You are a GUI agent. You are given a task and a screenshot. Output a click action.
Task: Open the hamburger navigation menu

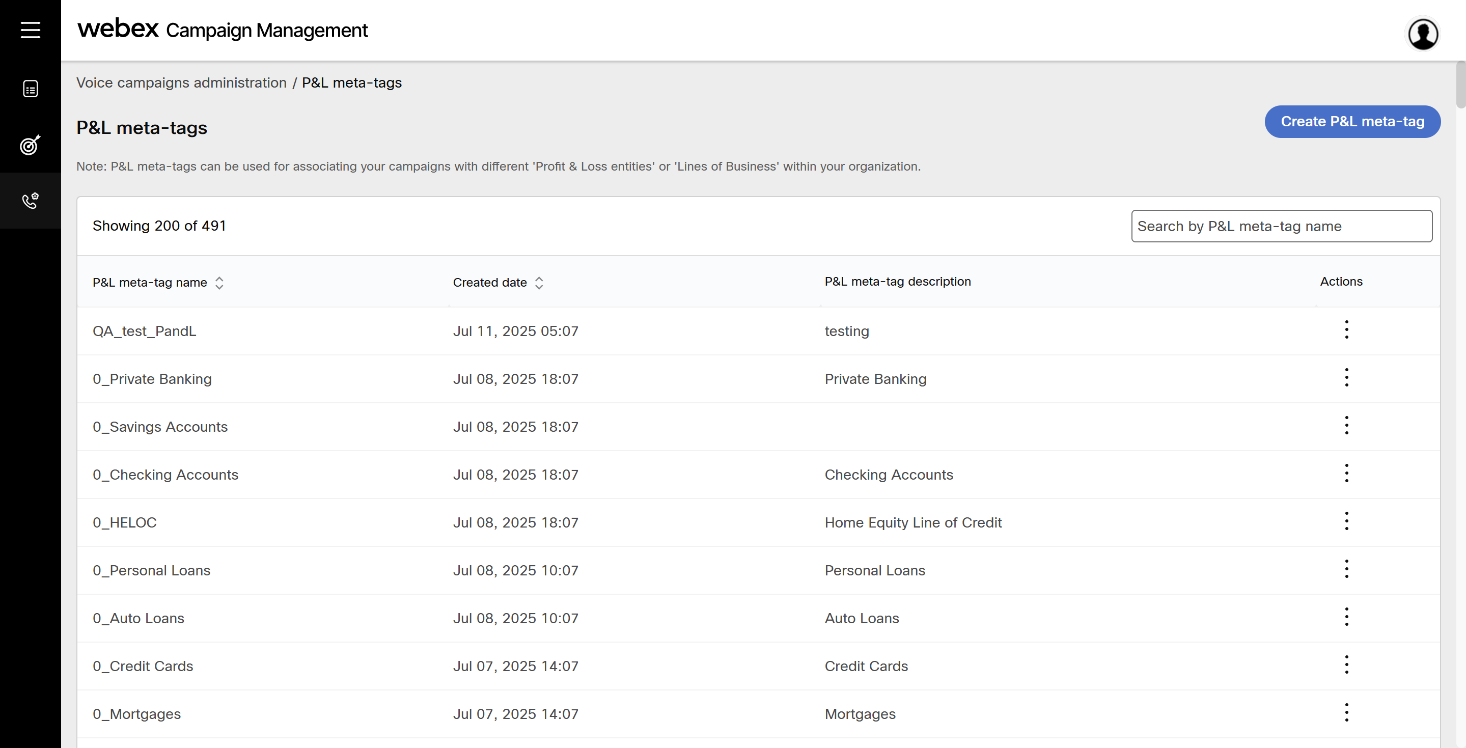[30, 30]
